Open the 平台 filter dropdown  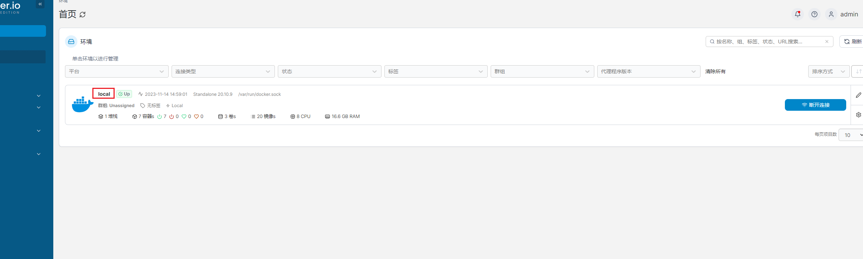(116, 71)
